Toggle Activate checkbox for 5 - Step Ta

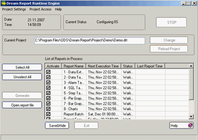pyautogui.click(x=48, y=93)
